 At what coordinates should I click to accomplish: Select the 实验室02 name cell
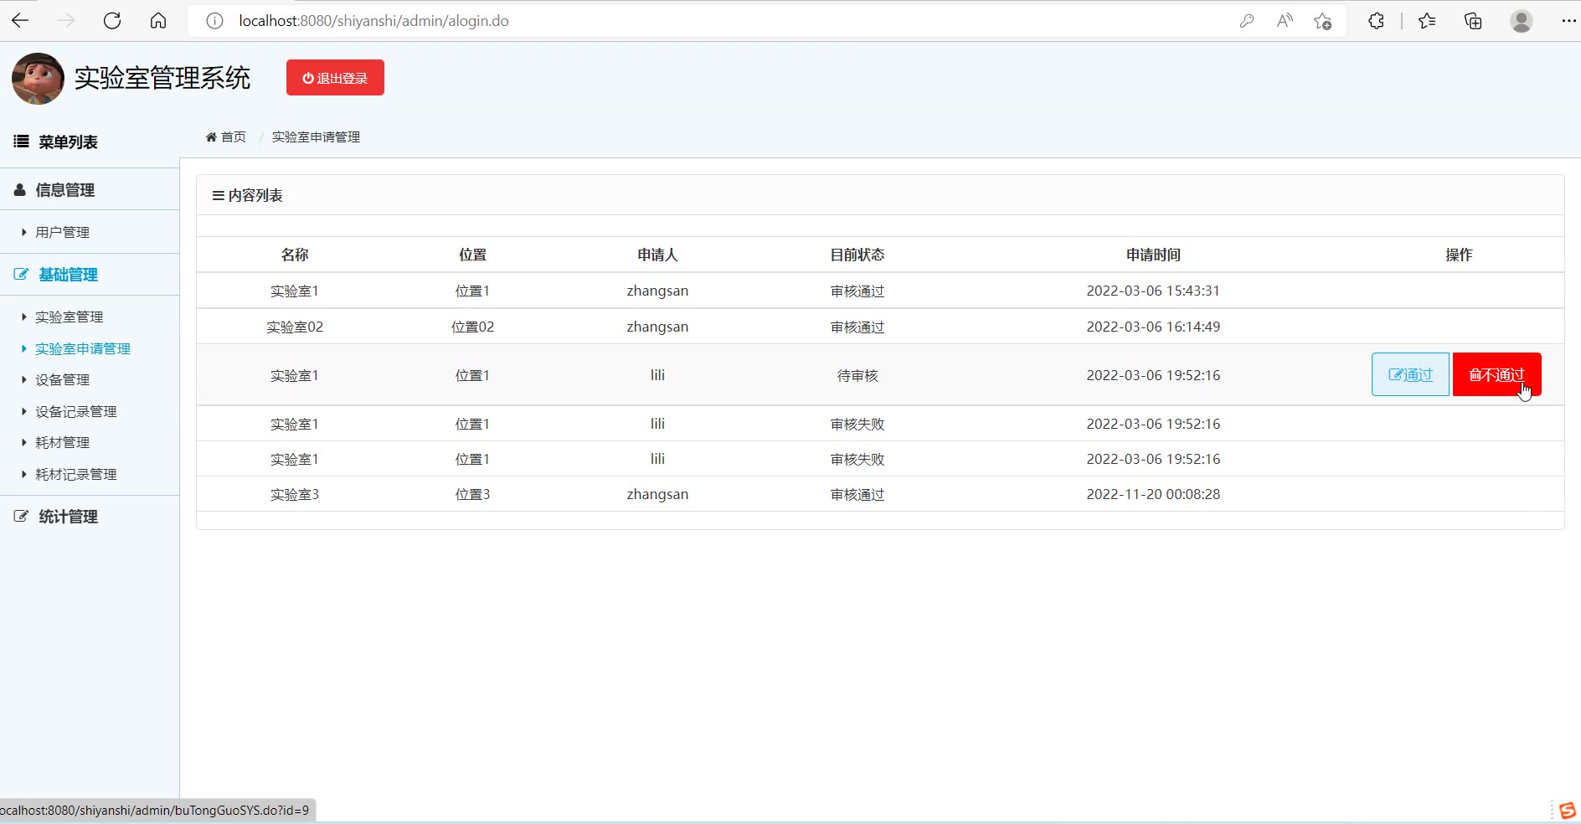295,327
